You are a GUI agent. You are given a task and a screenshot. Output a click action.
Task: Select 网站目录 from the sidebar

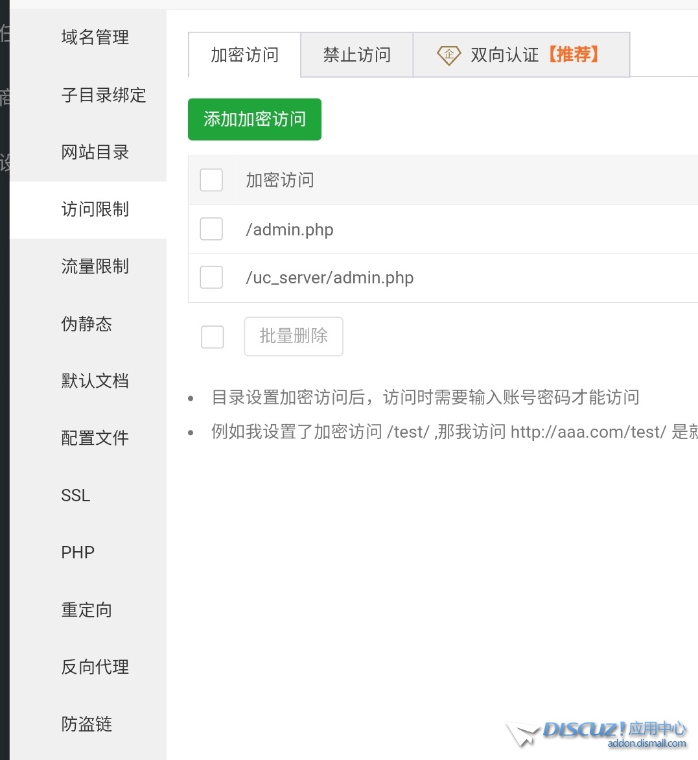point(95,152)
